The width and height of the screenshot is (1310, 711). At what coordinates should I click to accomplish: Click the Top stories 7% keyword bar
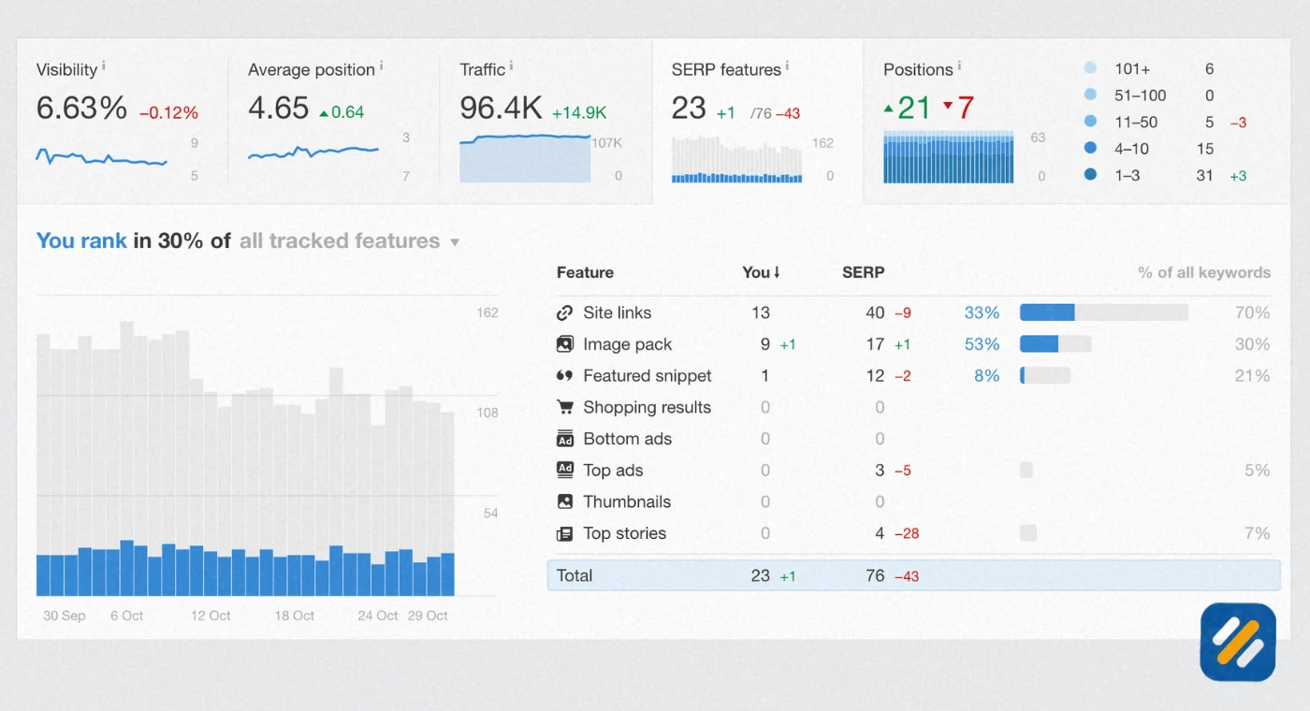(x=1028, y=533)
